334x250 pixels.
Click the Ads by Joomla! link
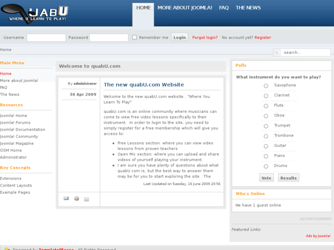pyautogui.click(x=318, y=236)
